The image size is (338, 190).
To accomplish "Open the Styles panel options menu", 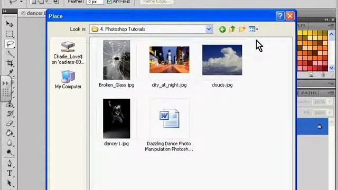I will [x=331, y=26].
